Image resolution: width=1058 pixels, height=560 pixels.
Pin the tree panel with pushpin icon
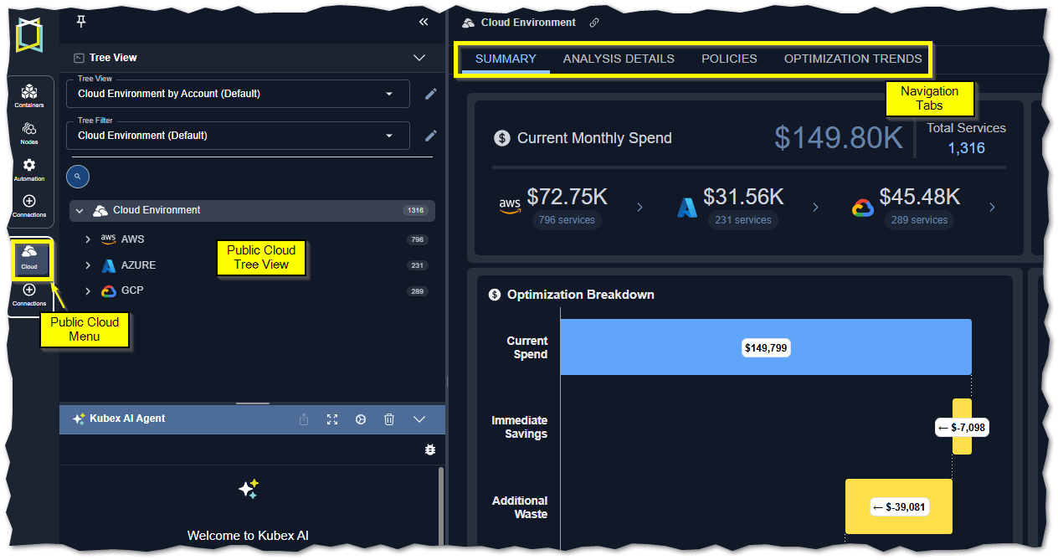81,21
